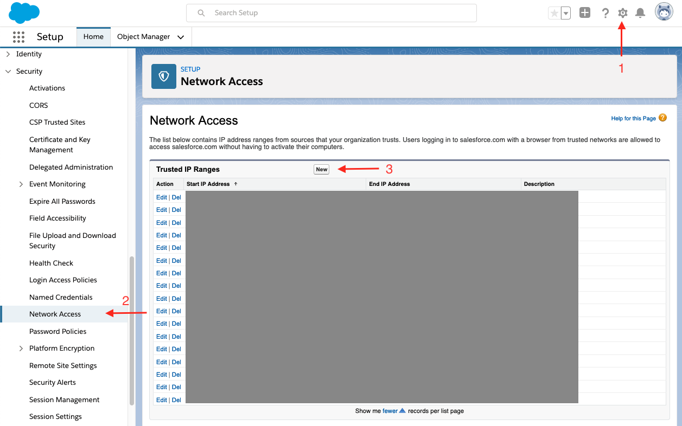682x426 pixels.
Task: Open Health Check
Action: click(x=51, y=263)
